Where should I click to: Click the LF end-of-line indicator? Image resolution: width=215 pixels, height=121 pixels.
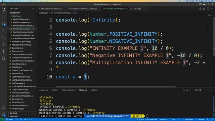[x=178, y=120]
